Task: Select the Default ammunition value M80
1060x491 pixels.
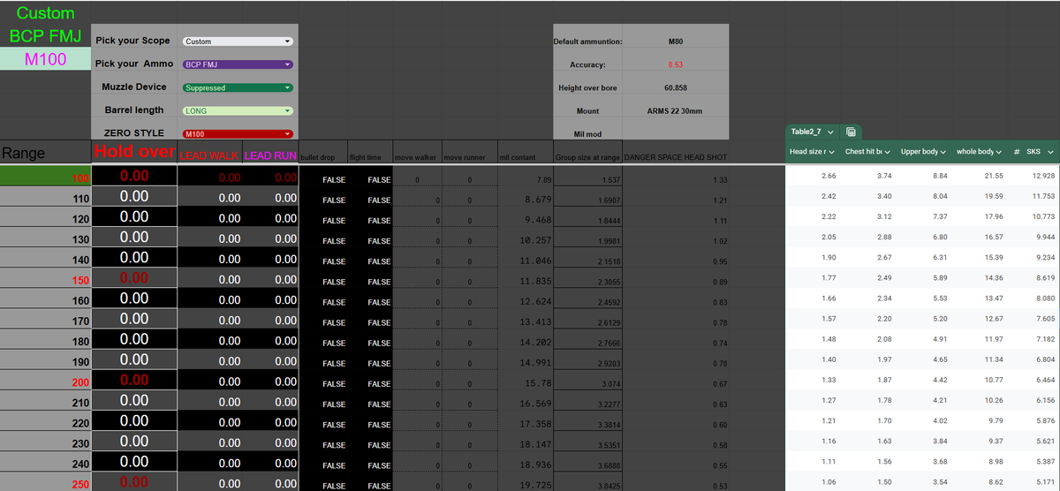Action: (x=676, y=42)
